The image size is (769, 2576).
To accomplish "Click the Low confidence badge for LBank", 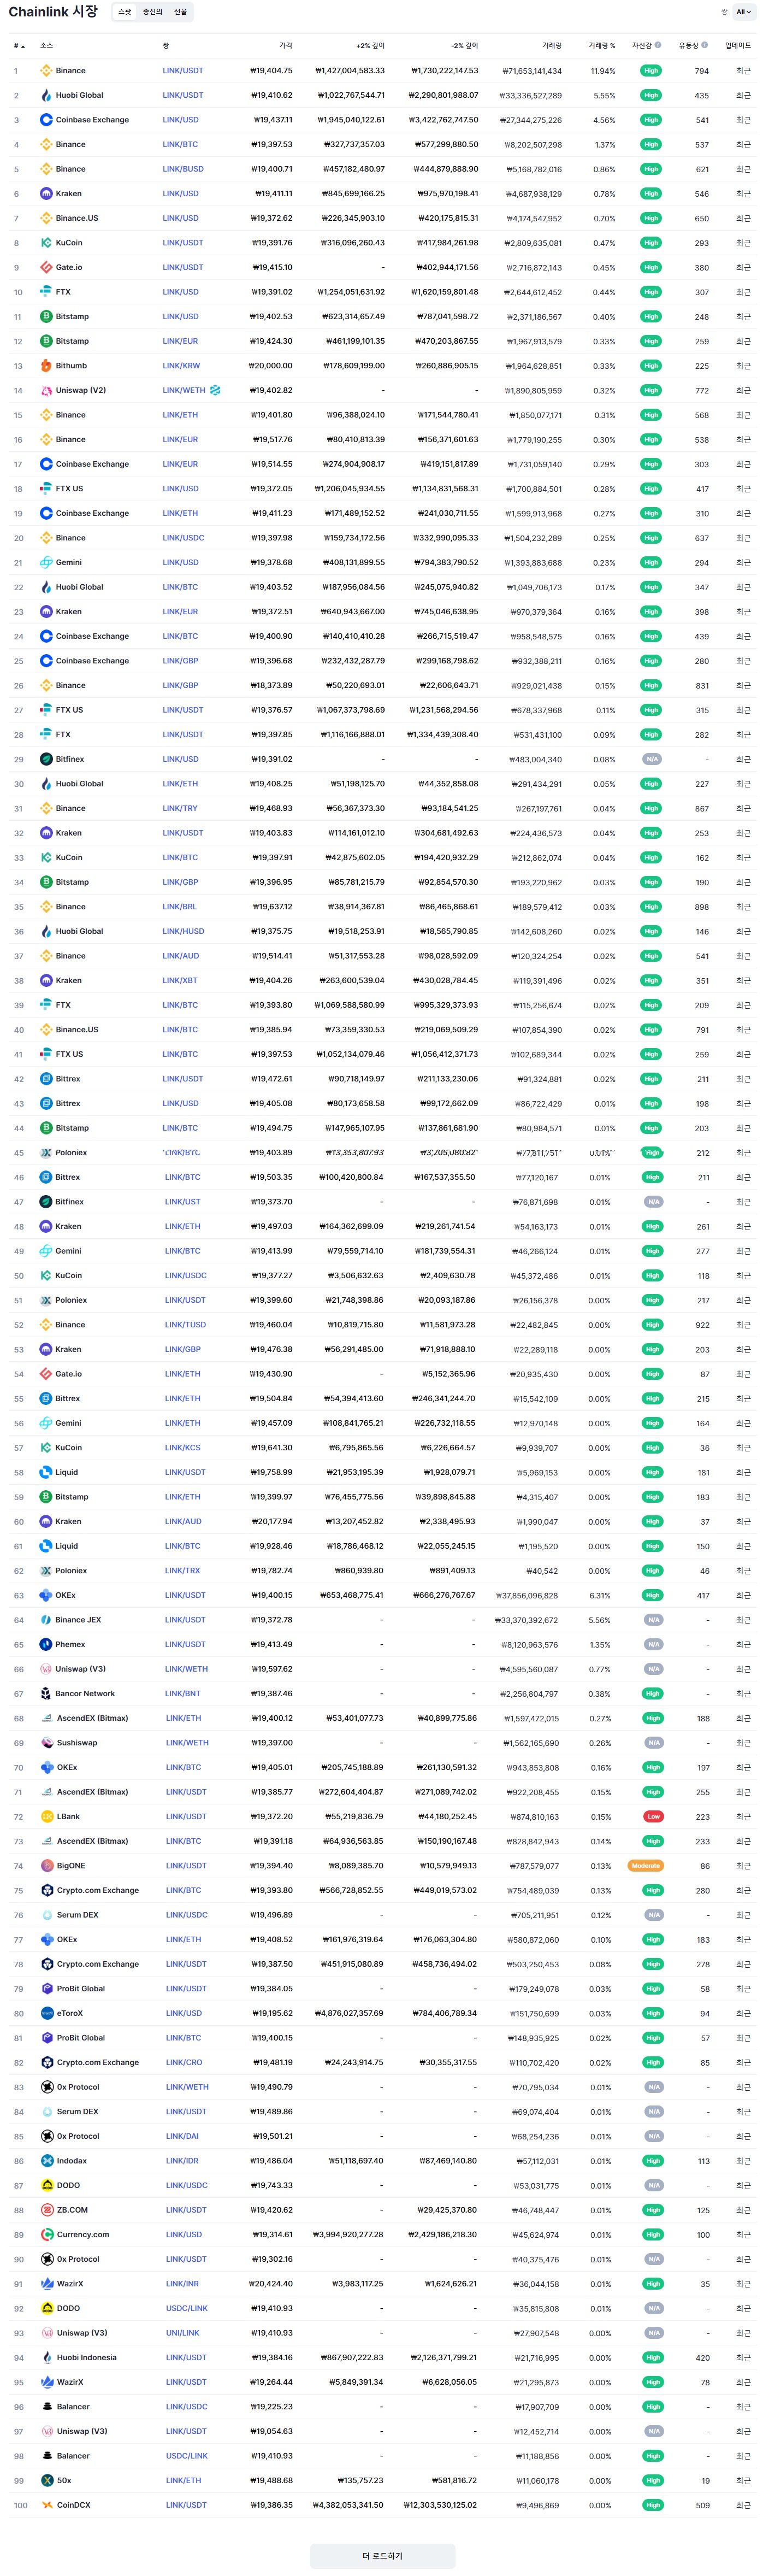I will tap(653, 1816).
